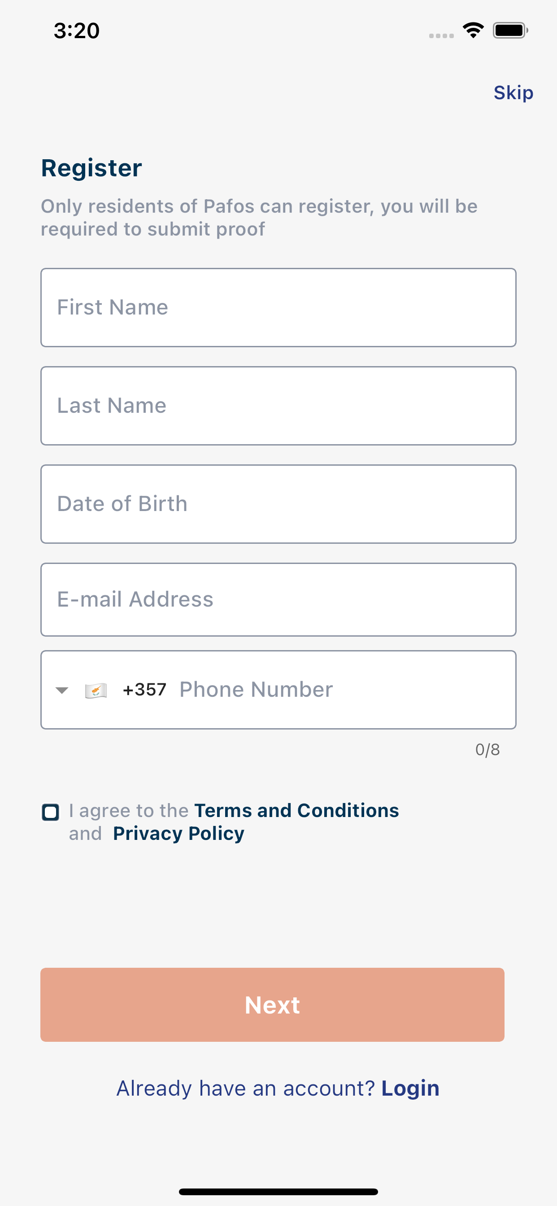The image size is (557, 1206).
Task: Tap the status bar clock showing 3:20
Action: click(76, 31)
